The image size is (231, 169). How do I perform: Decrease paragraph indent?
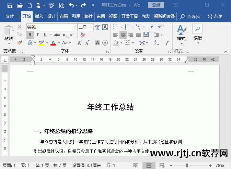[x=153, y=27]
